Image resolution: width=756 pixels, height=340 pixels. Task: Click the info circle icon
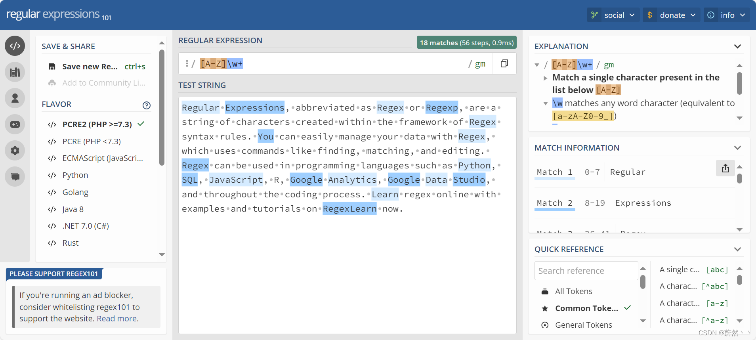(x=711, y=15)
